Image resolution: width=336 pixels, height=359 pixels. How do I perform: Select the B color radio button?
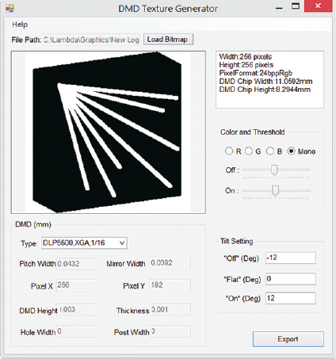pos(270,151)
